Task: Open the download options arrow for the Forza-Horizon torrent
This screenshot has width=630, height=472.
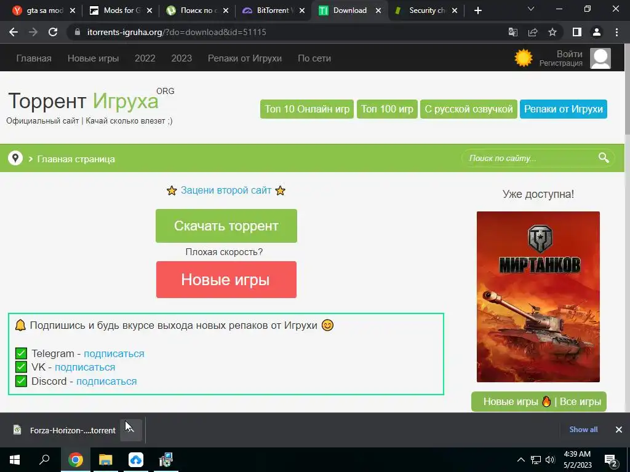Action: click(131, 430)
